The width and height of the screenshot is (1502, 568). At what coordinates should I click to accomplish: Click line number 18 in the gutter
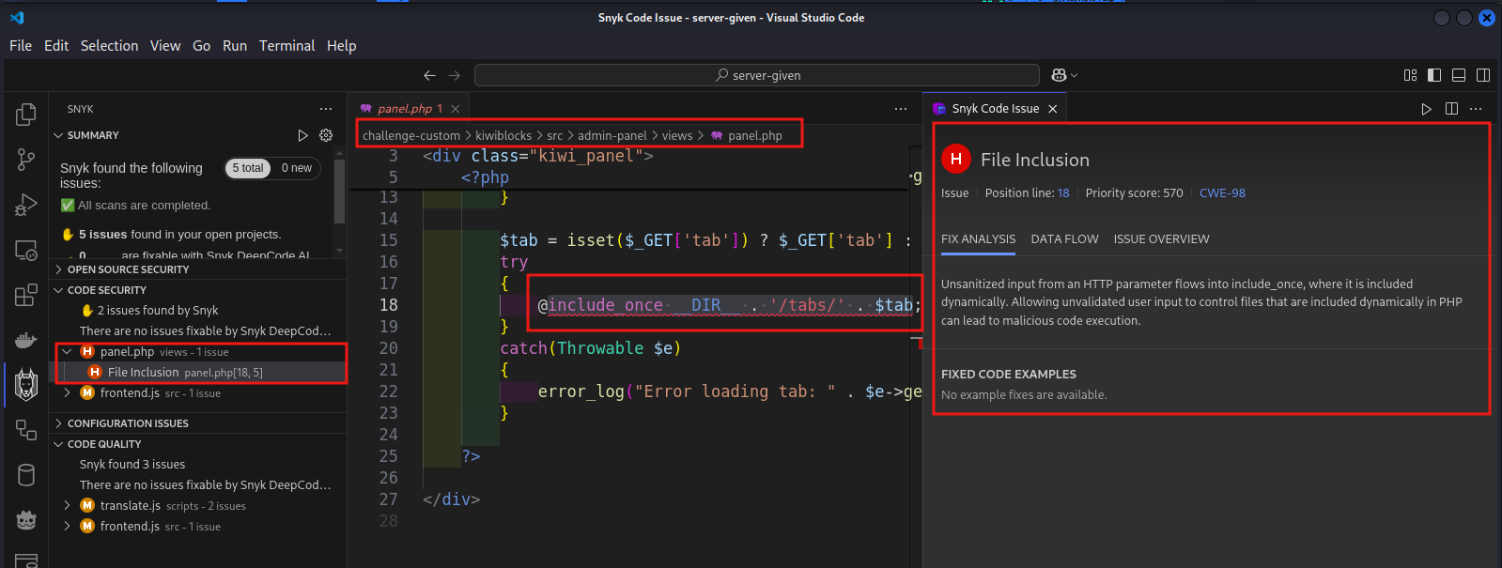[389, 305]
